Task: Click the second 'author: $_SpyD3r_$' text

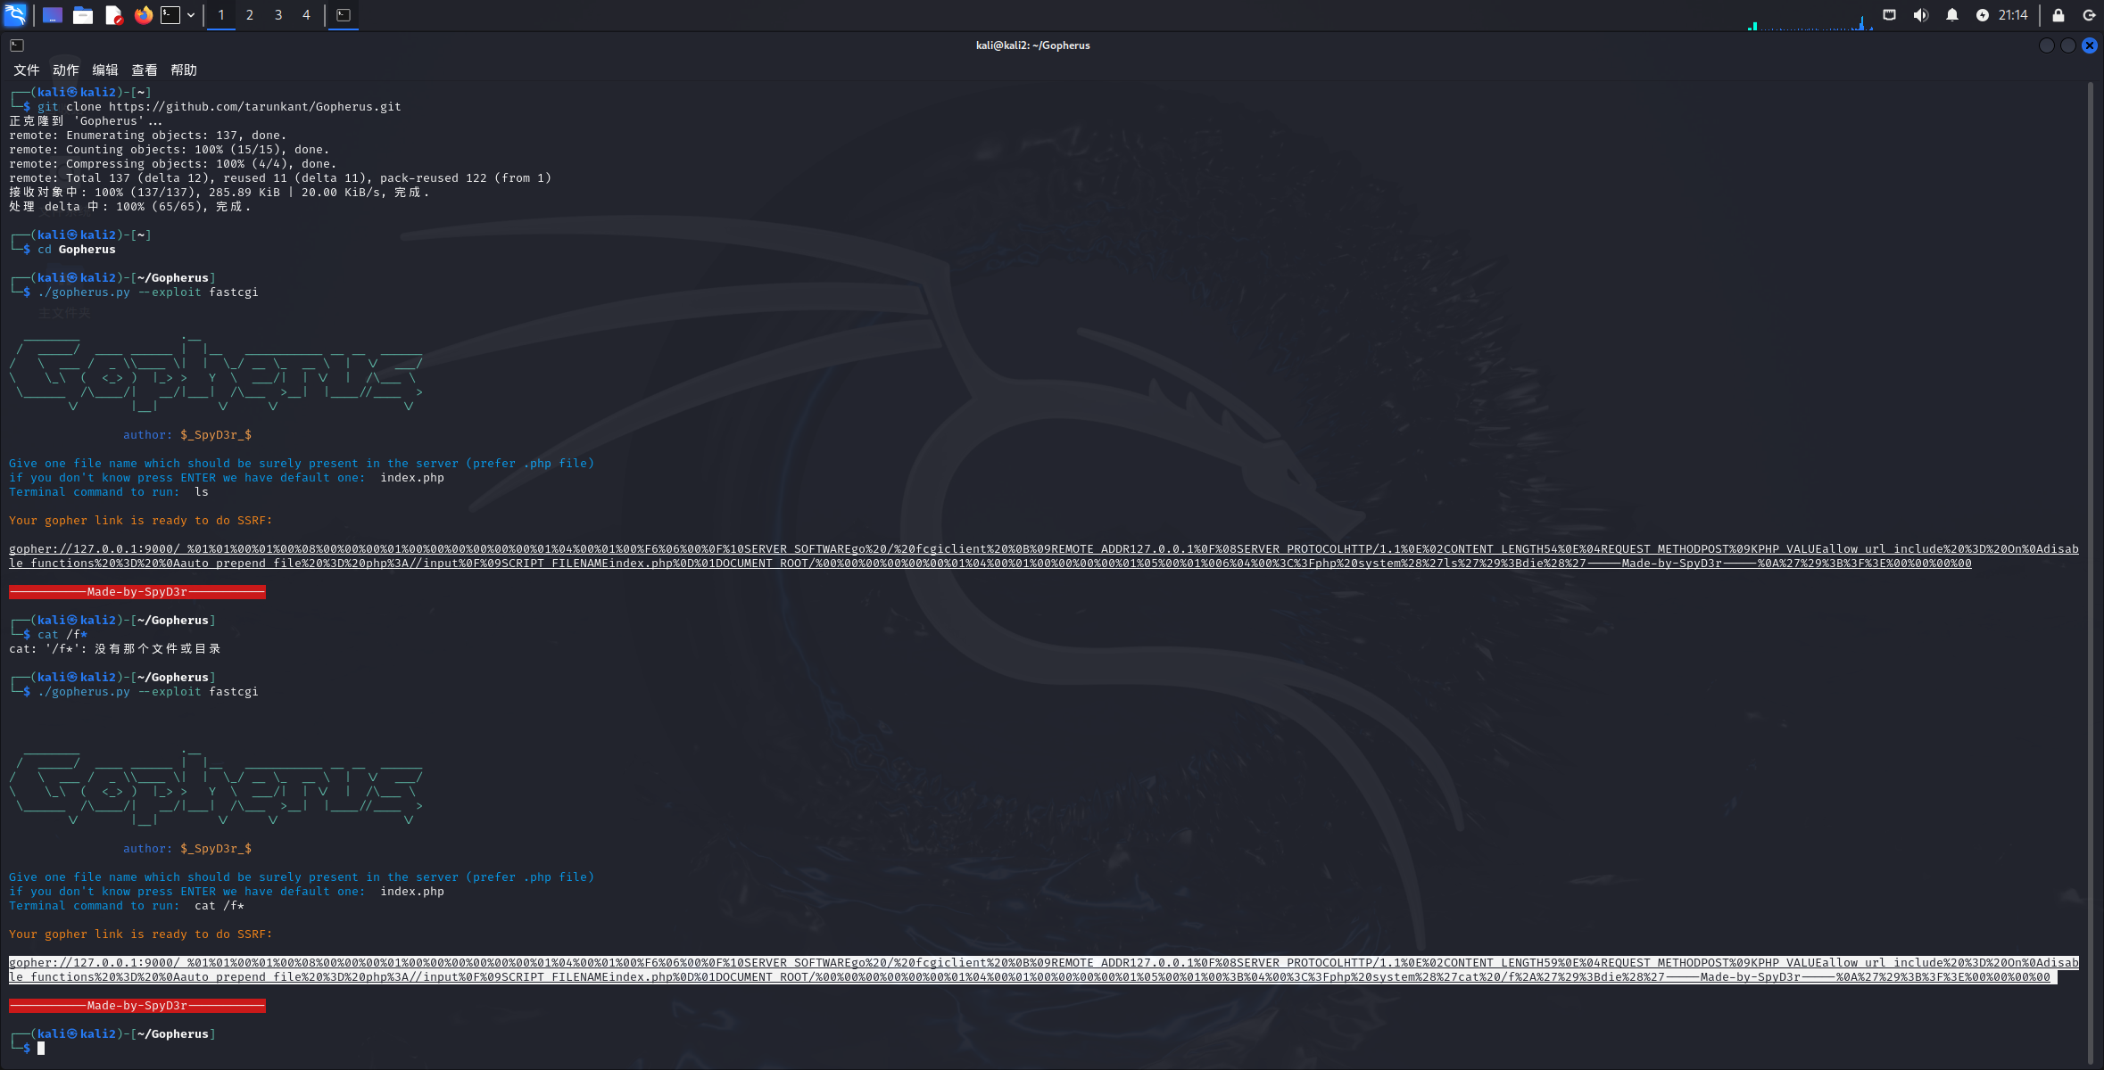Action: (x=187, y=849)
